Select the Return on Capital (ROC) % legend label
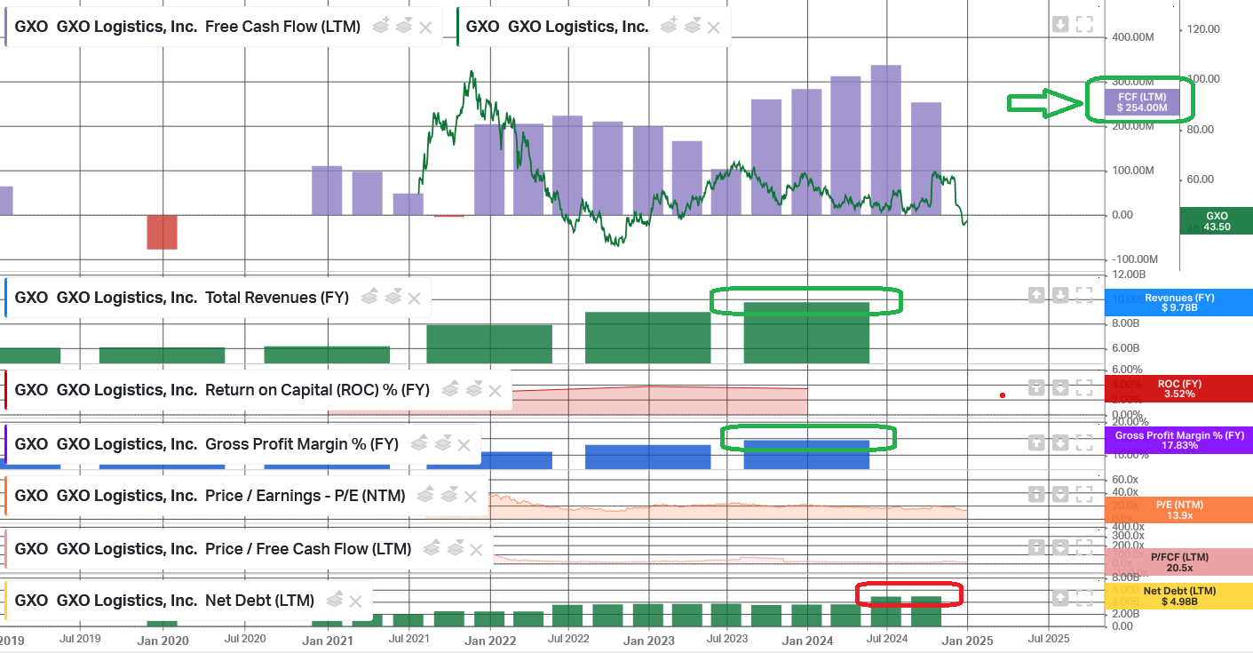 pyautogui.click(x=222, y=390)
